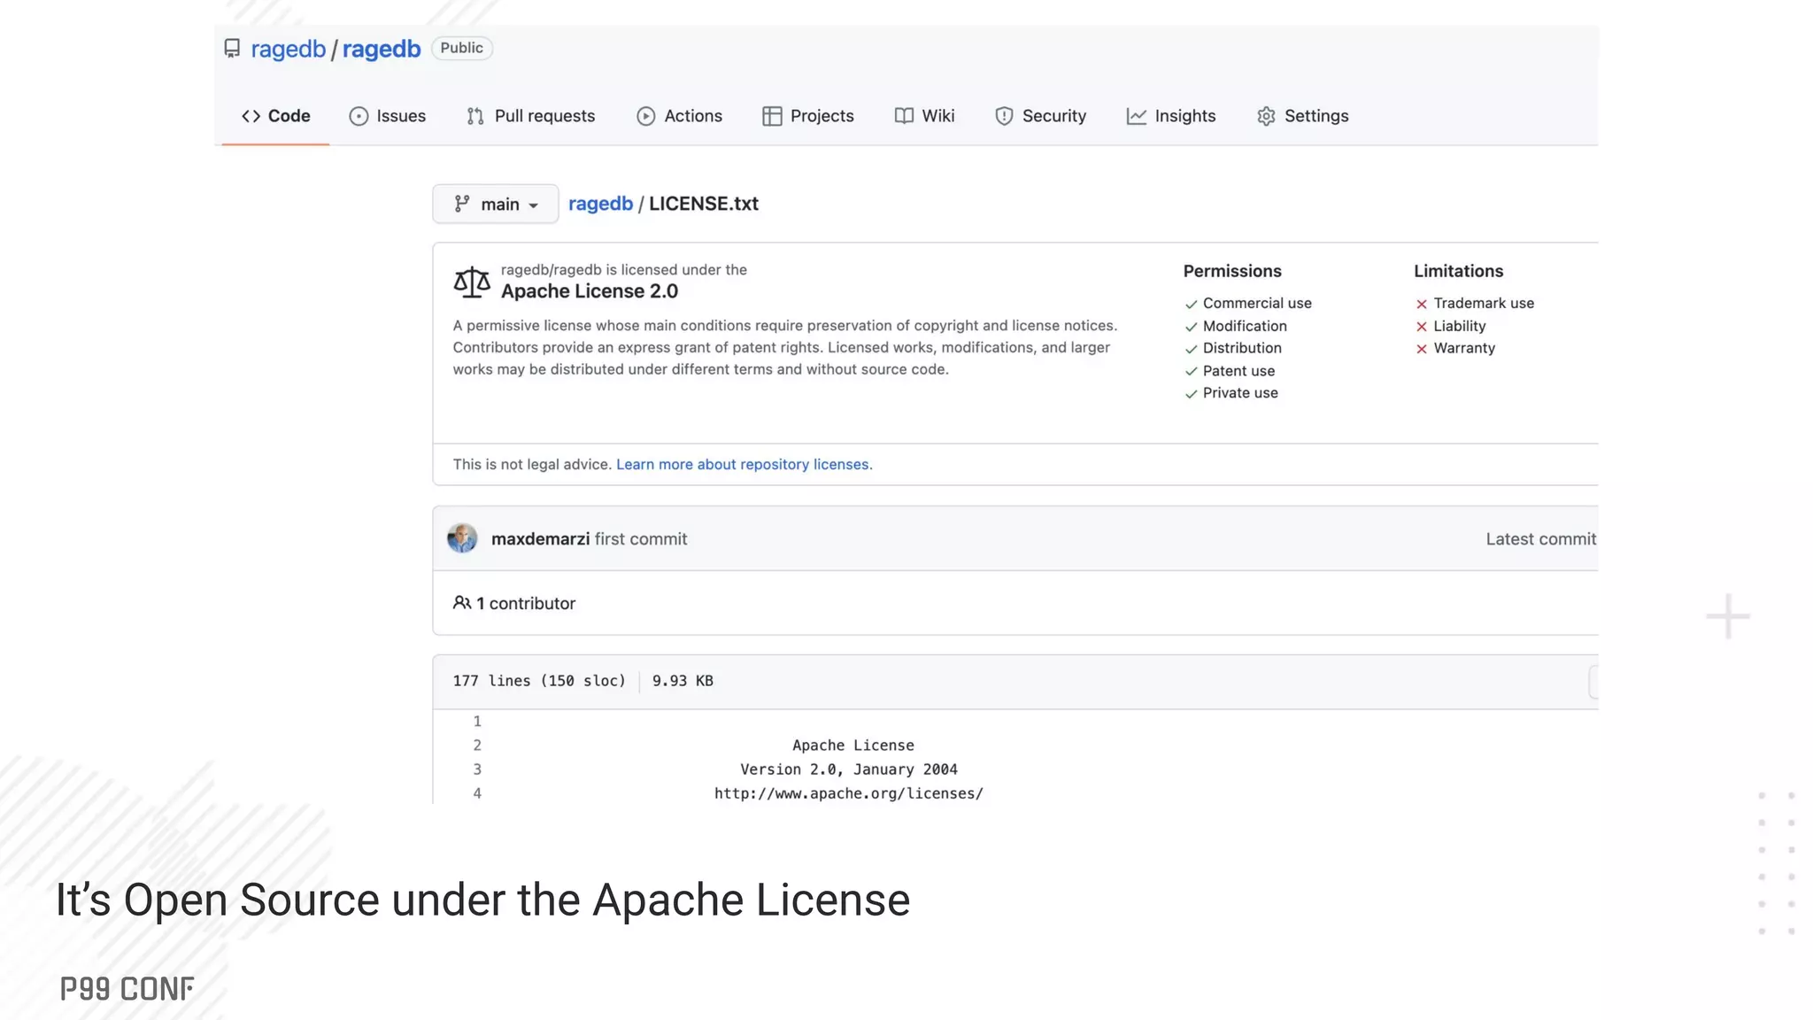The width and height of the screenshot is (1813, 1020).
Task: Click the Latest commit label
Action: 1540,539
